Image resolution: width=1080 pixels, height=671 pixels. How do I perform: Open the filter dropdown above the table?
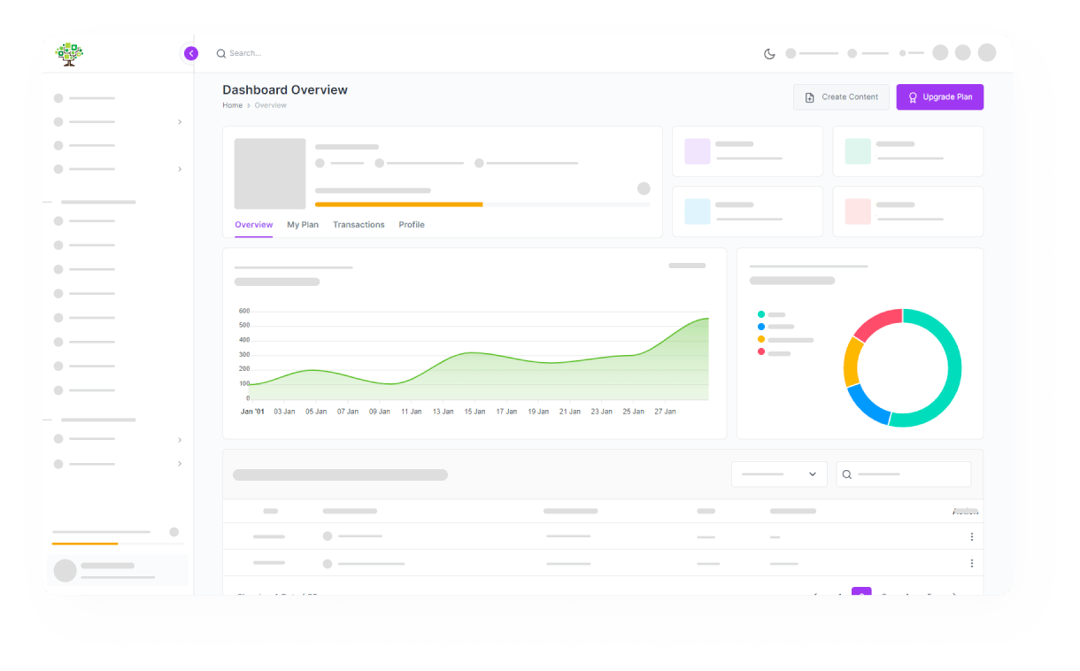pos(779,474)
